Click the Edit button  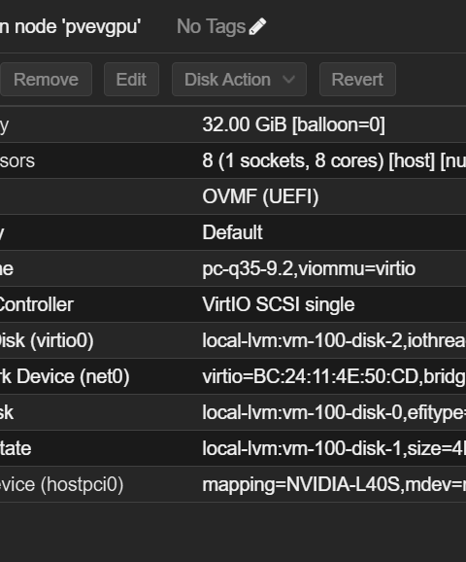click(x=131, y=79)
